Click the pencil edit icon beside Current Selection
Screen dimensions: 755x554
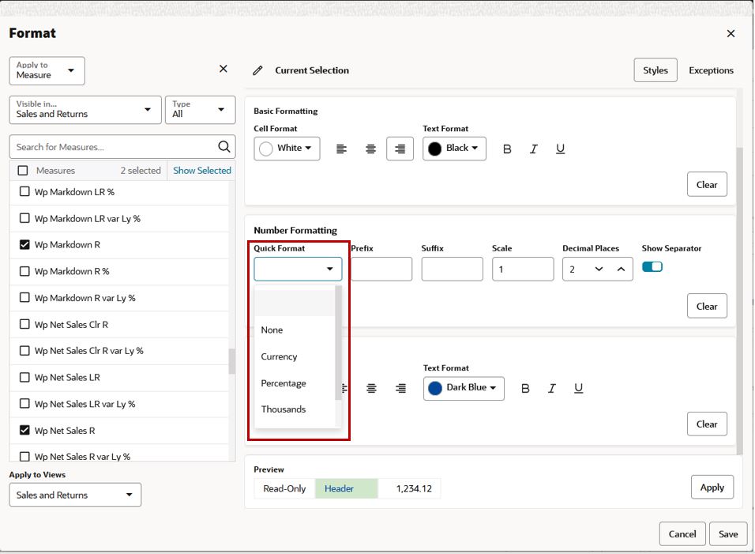(x=257, y=70)
